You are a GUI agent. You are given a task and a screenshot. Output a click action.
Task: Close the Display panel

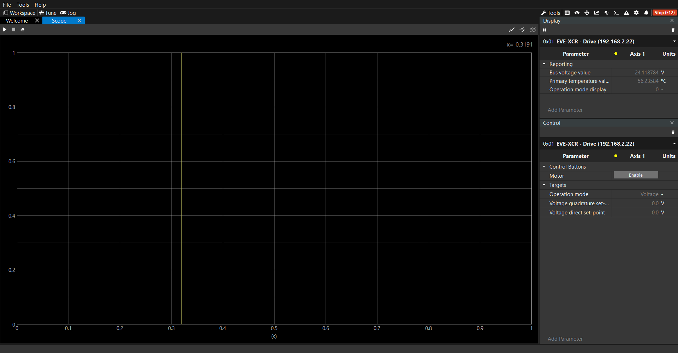point(672,21)
